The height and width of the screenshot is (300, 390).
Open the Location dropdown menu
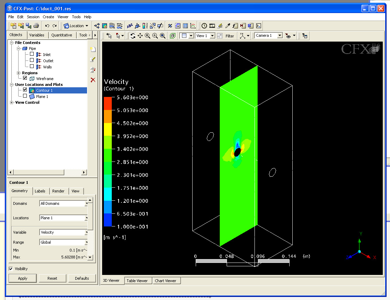click(x=76, y=25)
